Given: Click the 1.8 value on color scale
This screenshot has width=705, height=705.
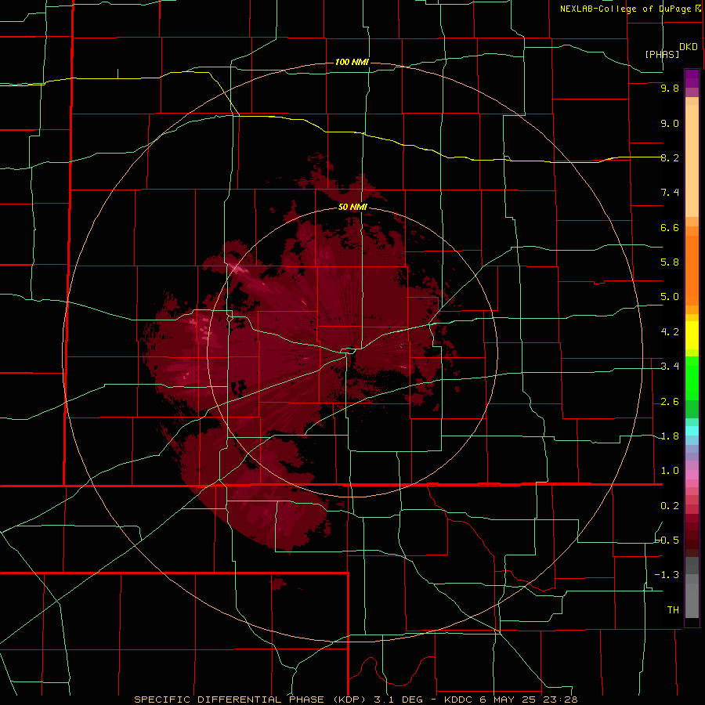Looking at the screenshot, I should [x=670, y=436].
